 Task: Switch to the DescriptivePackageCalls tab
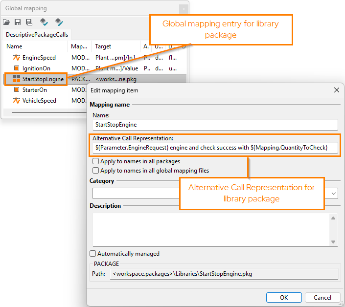pos(37,35)
